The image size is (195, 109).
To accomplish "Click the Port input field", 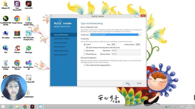I will point(114,45).
